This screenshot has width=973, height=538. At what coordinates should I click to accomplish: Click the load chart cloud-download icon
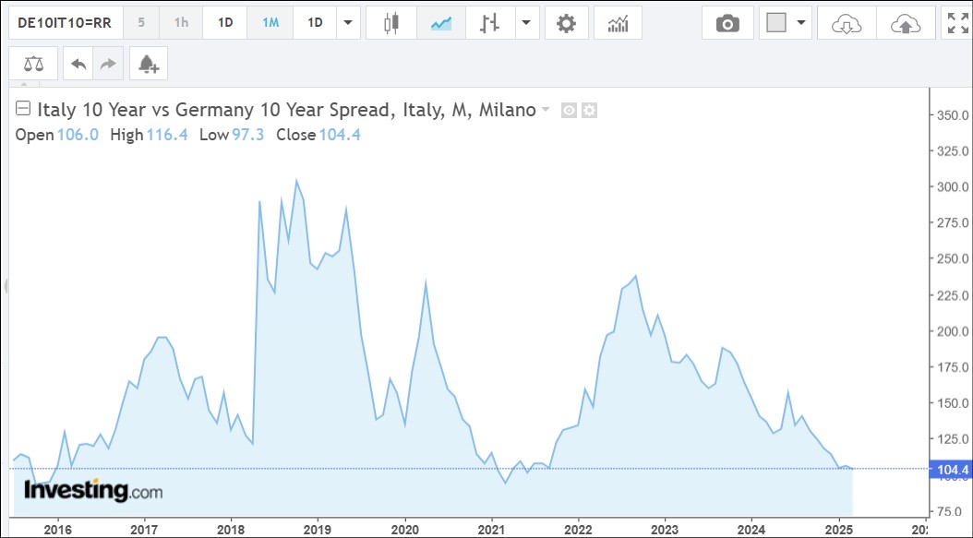click(x=846, y=23)
